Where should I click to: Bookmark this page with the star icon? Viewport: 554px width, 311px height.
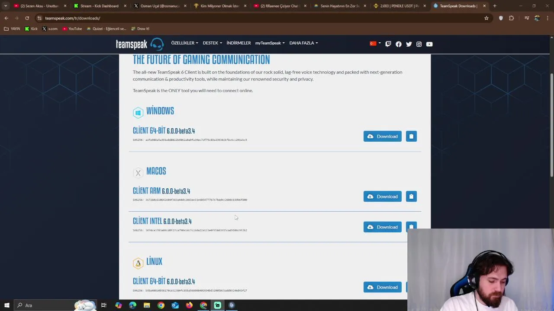click(486, 18)
